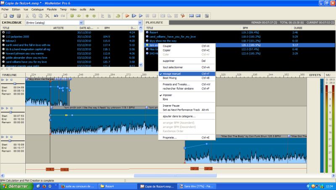Click the démarrer Start button
The height and width of the screenshot is (190, 336).
tap(16, 186)
